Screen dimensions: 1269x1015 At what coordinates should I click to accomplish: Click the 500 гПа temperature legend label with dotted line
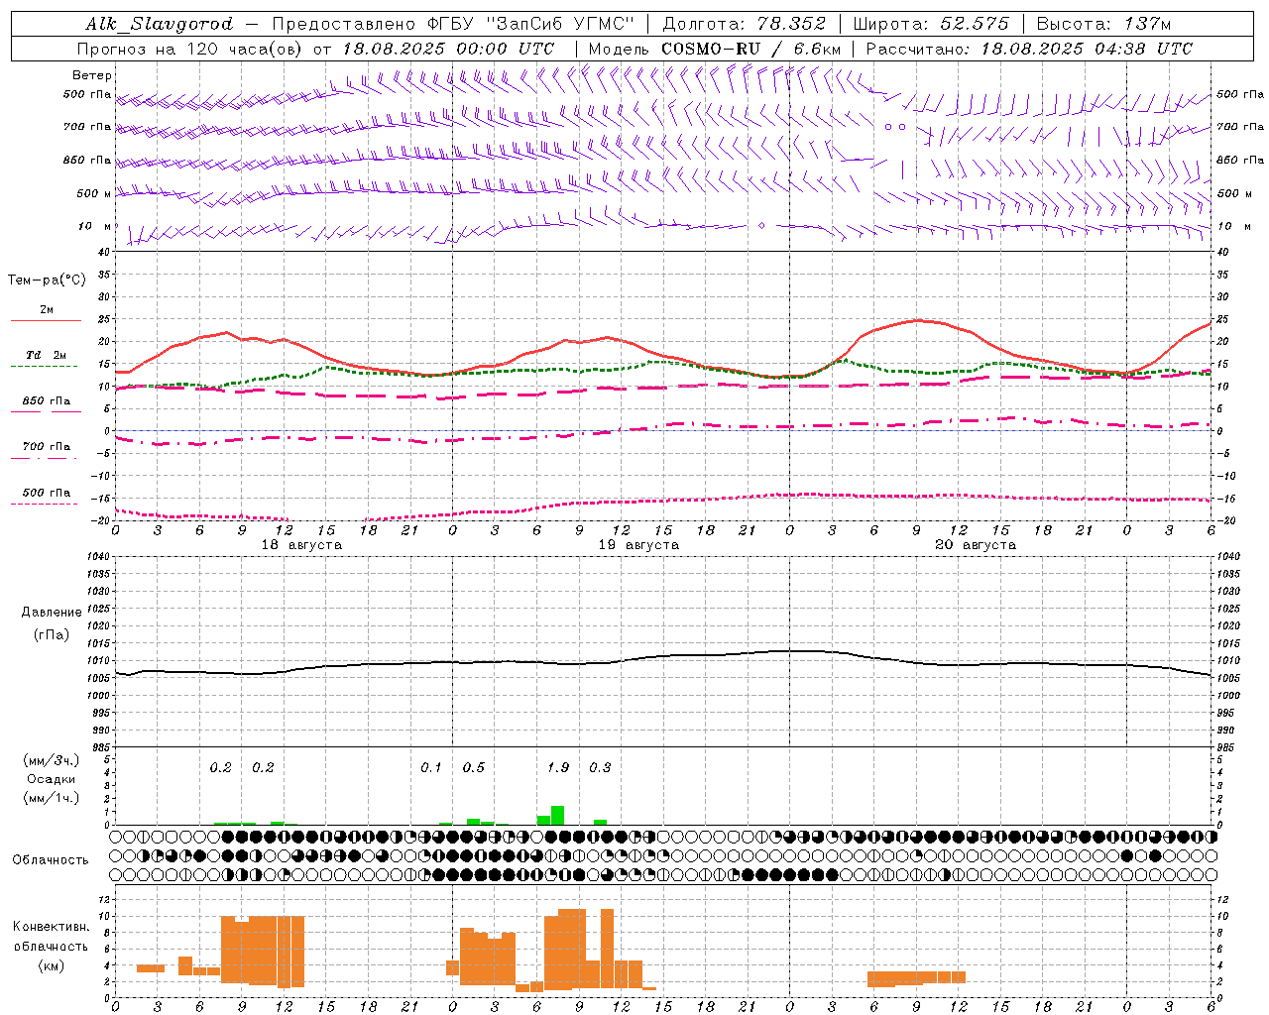click(46, 493)
